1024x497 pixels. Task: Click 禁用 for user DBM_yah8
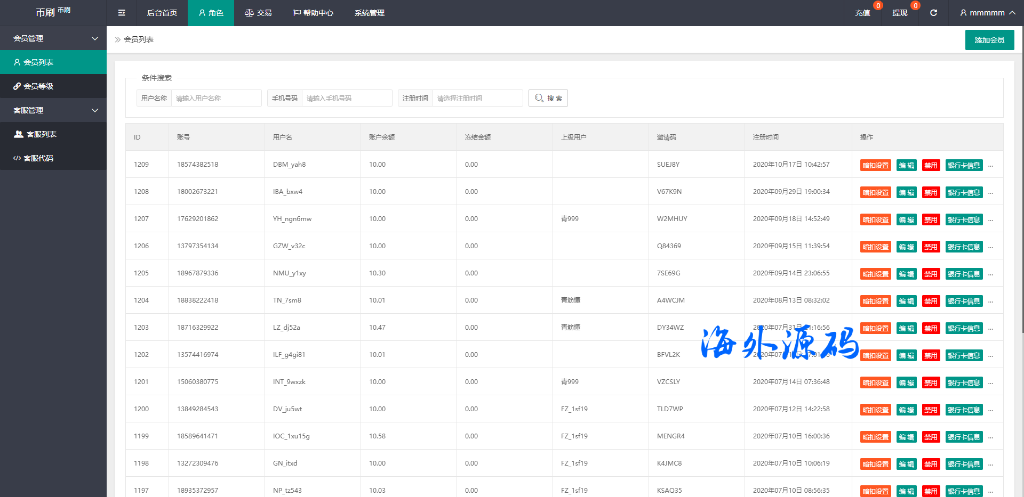[x=931, y=166]
